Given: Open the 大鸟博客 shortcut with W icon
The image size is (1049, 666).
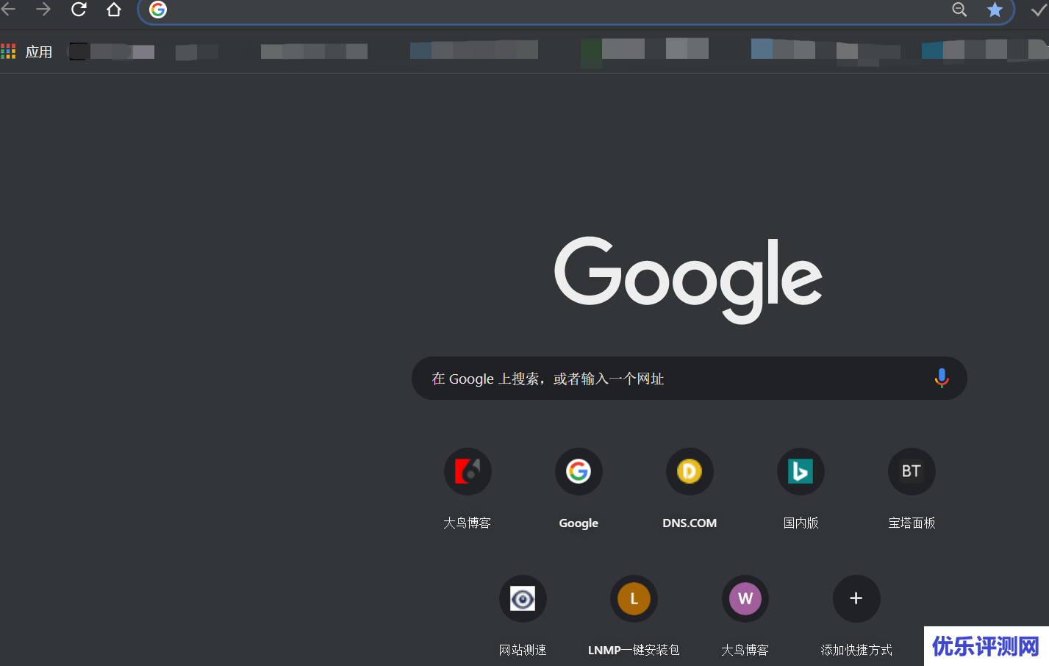Looking at the screenshot, I should point(745,598).
